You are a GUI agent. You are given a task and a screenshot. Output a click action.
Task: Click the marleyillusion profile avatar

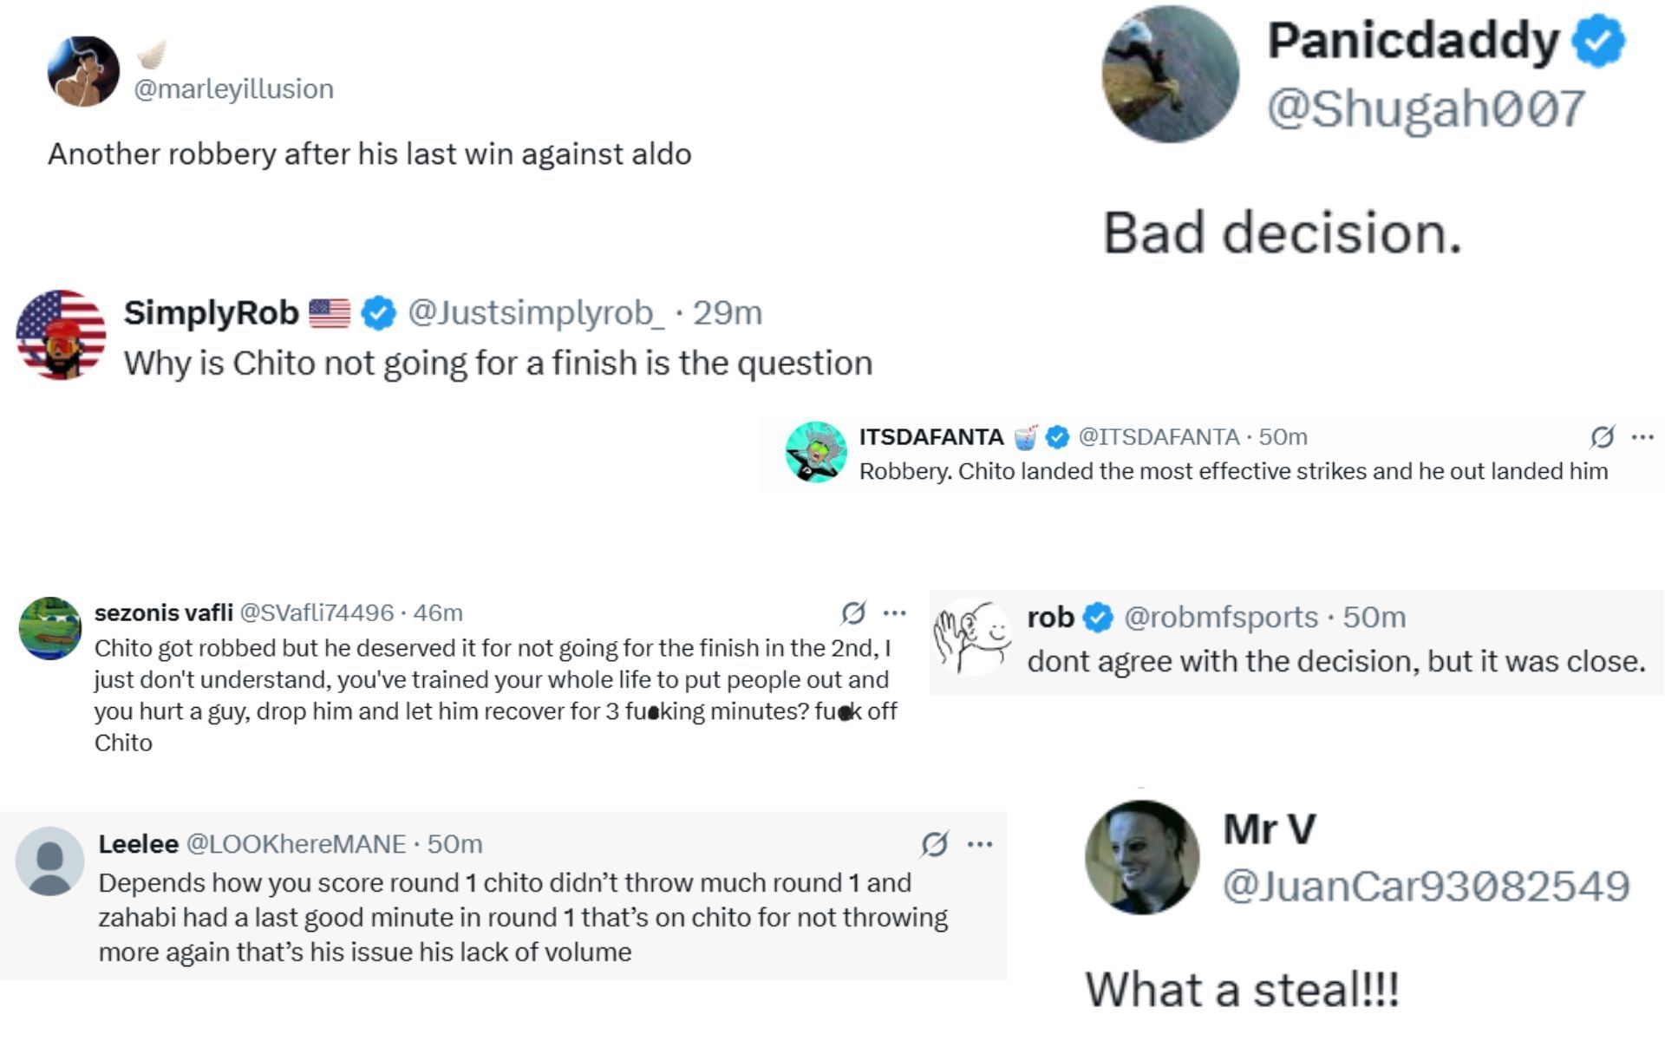pyautogui.click(x=83, y=71)
